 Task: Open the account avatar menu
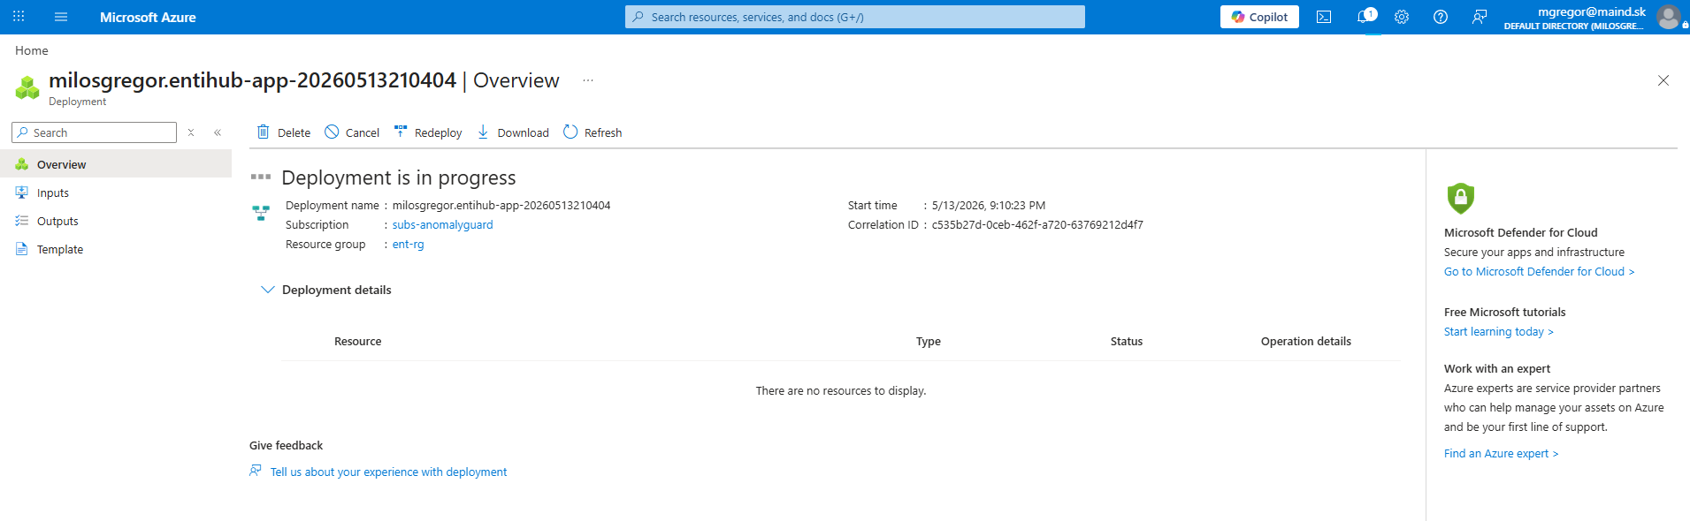(1668, 17)
